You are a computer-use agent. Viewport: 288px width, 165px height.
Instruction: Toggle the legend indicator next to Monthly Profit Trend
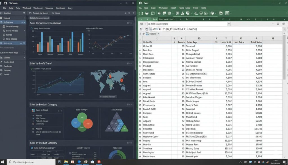pyautogui.click(x=32, y=68)
